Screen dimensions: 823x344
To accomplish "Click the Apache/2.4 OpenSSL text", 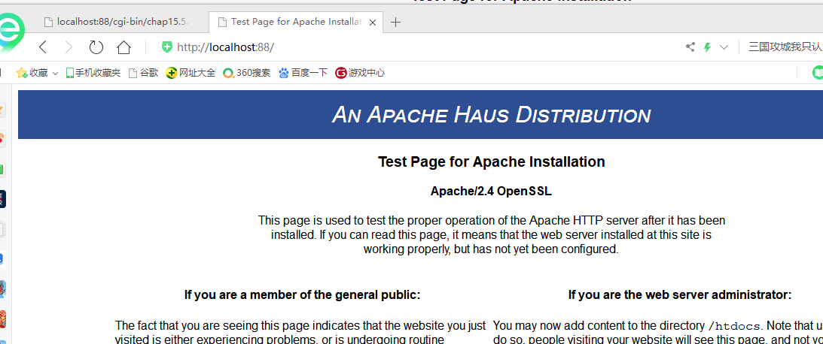I will (491, 191).
